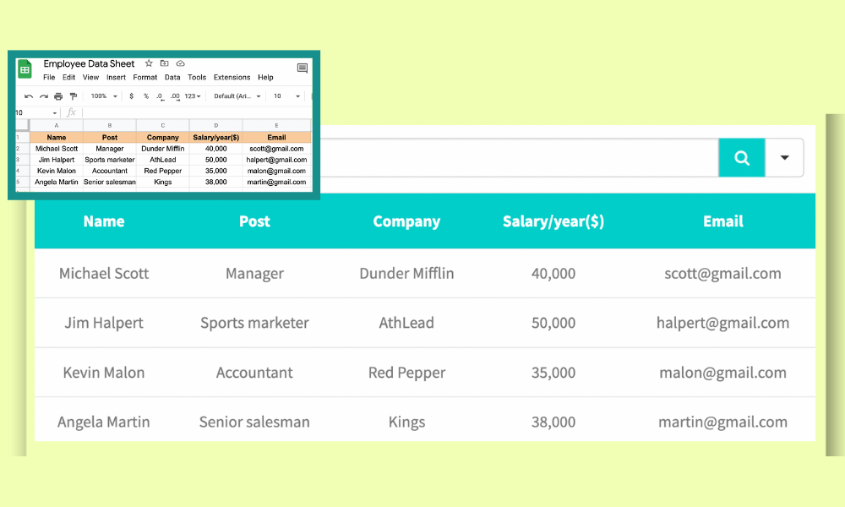Open the 123 more formats dropdown
Viewport: 845px width, 507px height.
(x=193, y=95)
